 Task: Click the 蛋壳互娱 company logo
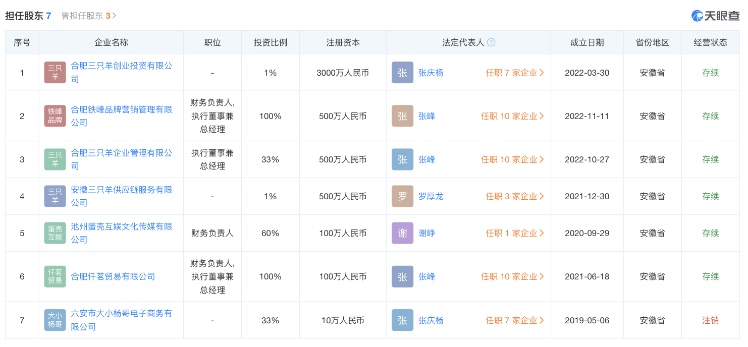pos(55,233)
